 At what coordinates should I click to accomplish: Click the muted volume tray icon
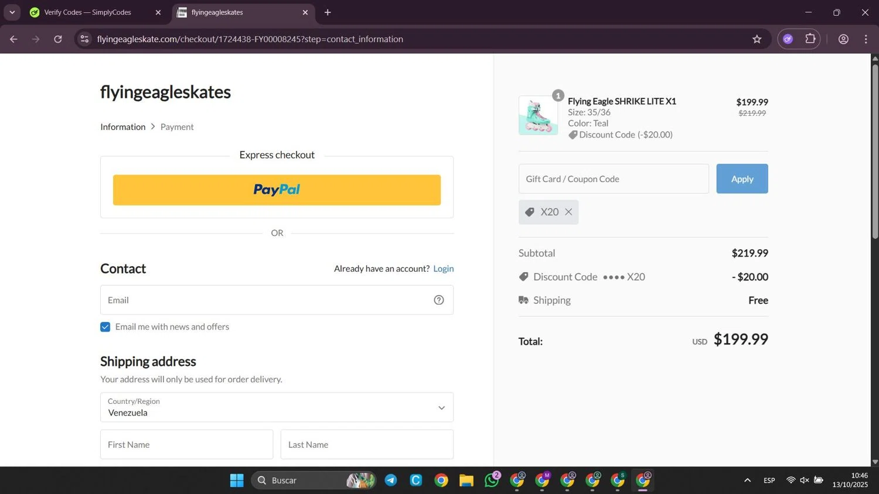(x=805, y=481)
